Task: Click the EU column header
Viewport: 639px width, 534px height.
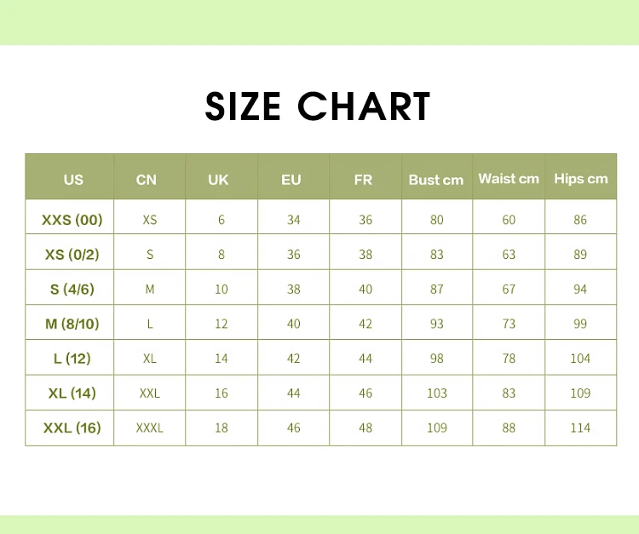Action: (x=291, y=180)
